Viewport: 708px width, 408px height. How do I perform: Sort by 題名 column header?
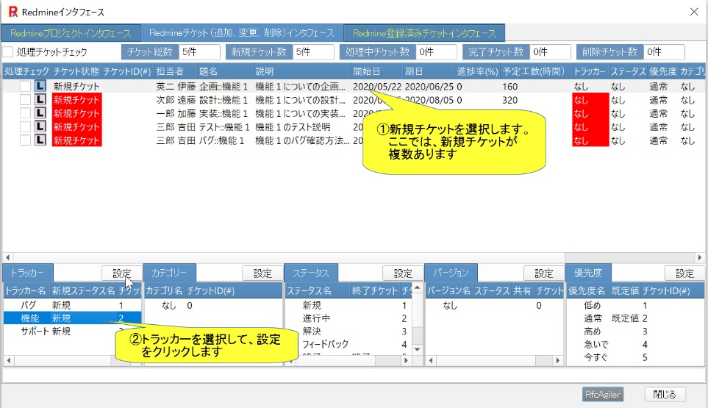click(225, 71)
